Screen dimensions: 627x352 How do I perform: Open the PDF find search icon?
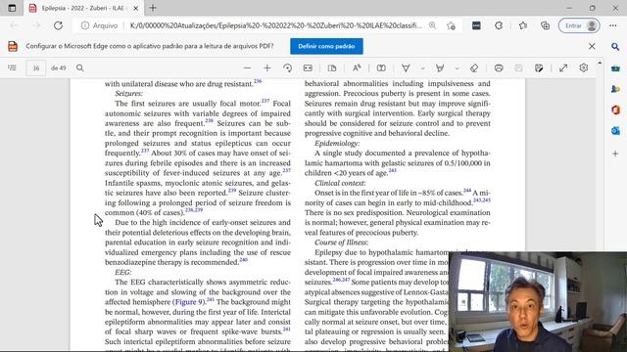(x=80, y=68)
